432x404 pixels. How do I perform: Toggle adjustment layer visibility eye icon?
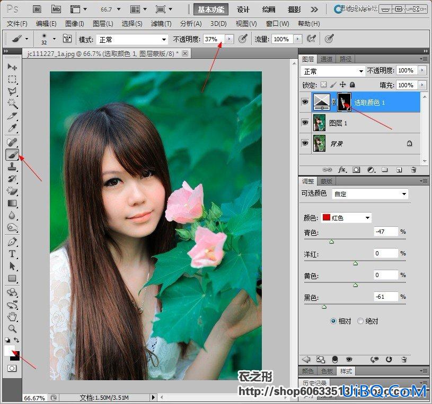click(349, 360)
